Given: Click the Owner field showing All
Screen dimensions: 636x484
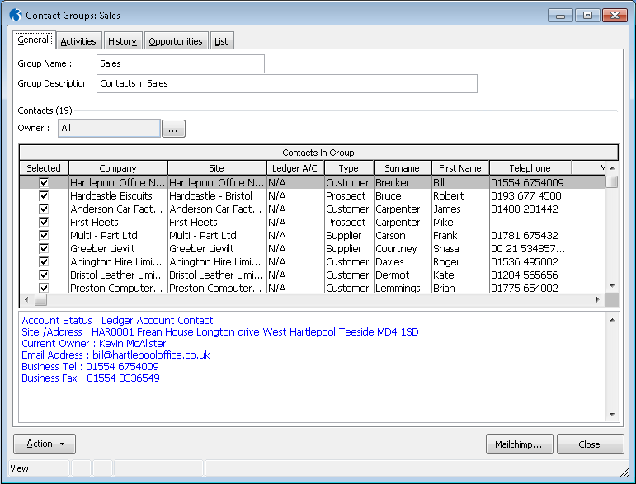Looking at the screenshot, I should click(109, 129).
